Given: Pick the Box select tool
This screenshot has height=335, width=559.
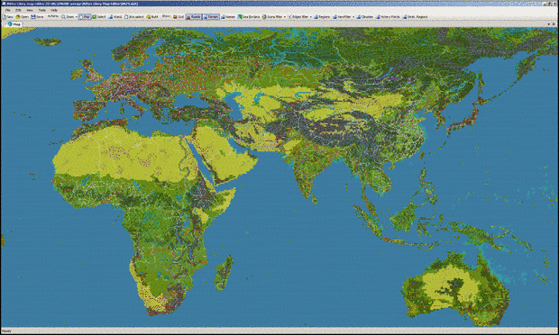Looking at the screenshot, I should [x=134, y=17].
